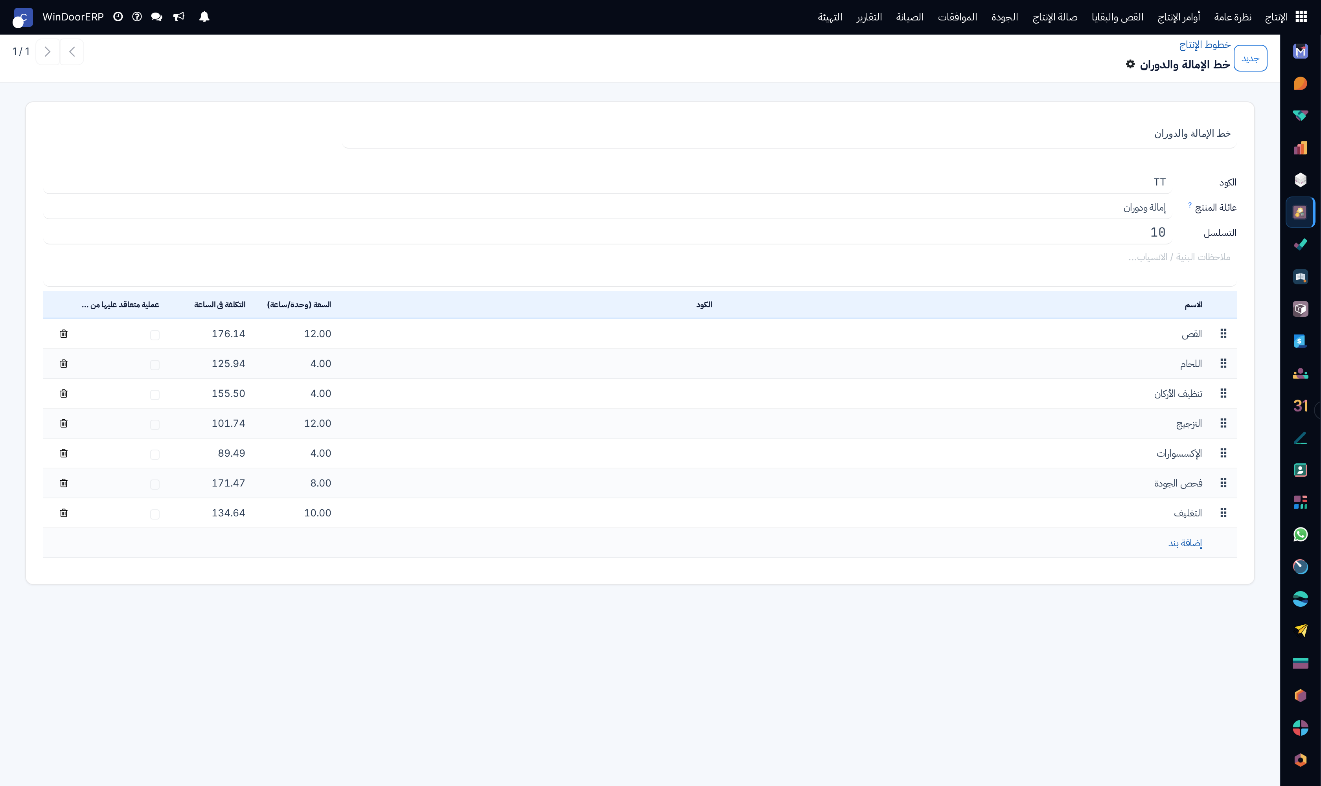Viewport: 1321px width, 786px height.
Task: Open the أوامر الإنتاج menu
Action: pyautogui.click(x=1178, y=17)
